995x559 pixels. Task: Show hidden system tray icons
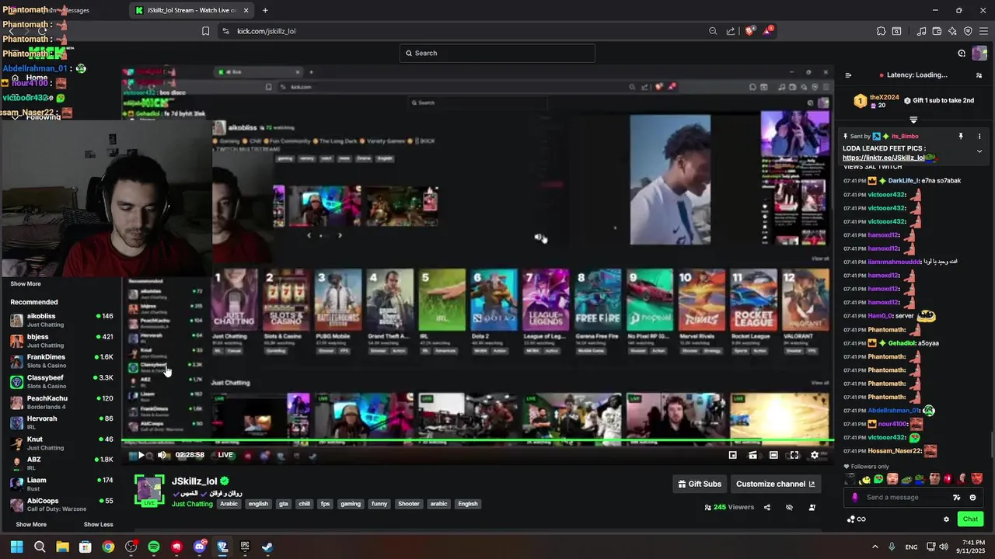(875, 547)
